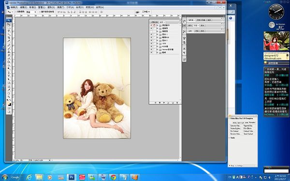Viewport: 290px width, 181px height.
Task: Select the Brush tool
Action: (9, 48)
